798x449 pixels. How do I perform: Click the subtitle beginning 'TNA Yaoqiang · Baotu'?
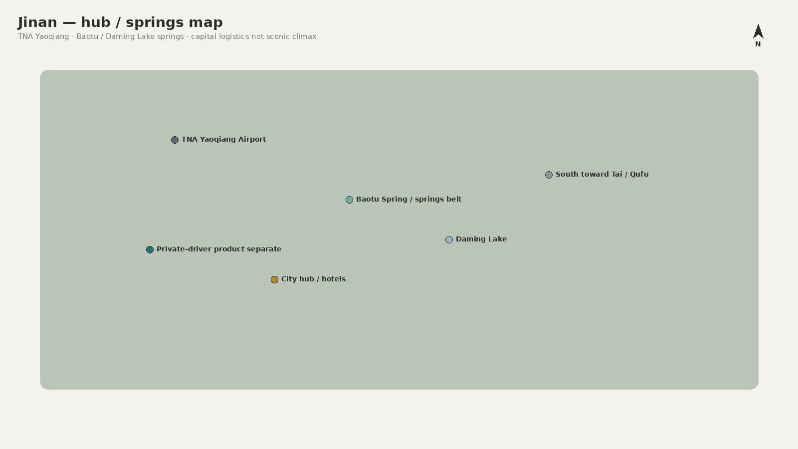click(x=167, y=36)
